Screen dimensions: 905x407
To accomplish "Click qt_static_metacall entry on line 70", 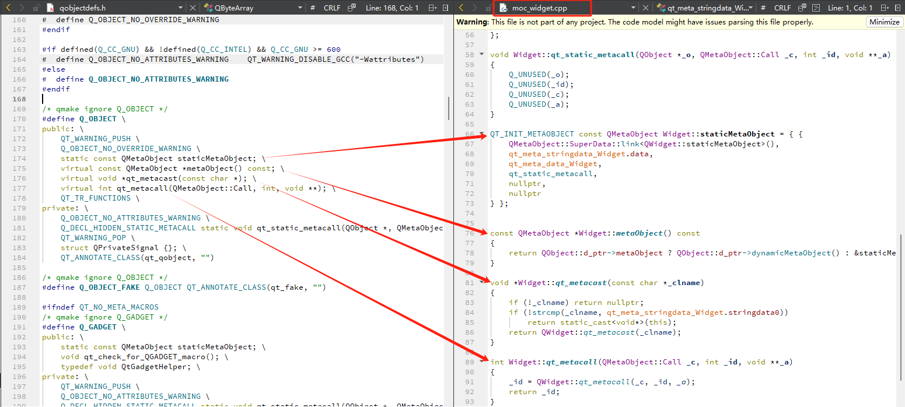I will pyautogui.click(x=550, y=173).
